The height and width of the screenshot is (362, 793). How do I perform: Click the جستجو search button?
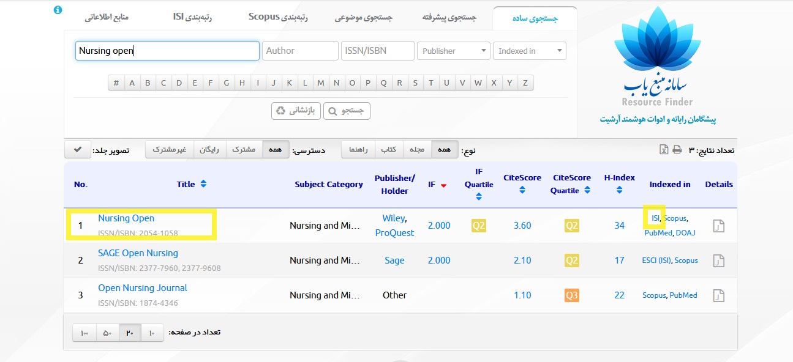[x=347, y=111]
